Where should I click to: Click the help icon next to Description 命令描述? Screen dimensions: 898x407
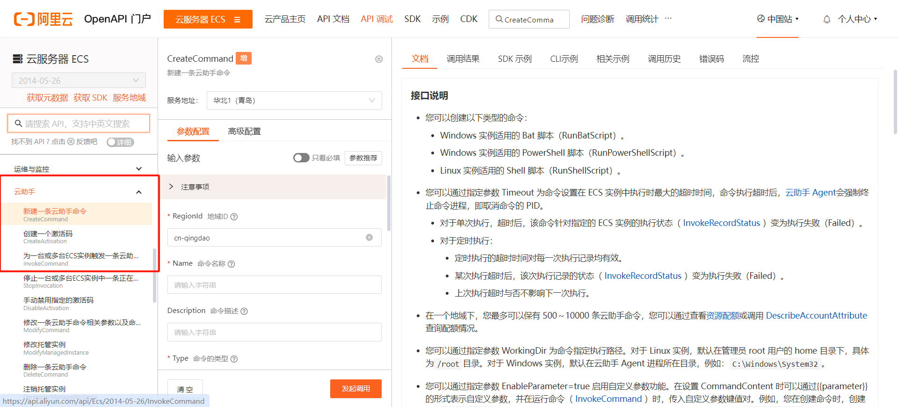coord(244,311)
